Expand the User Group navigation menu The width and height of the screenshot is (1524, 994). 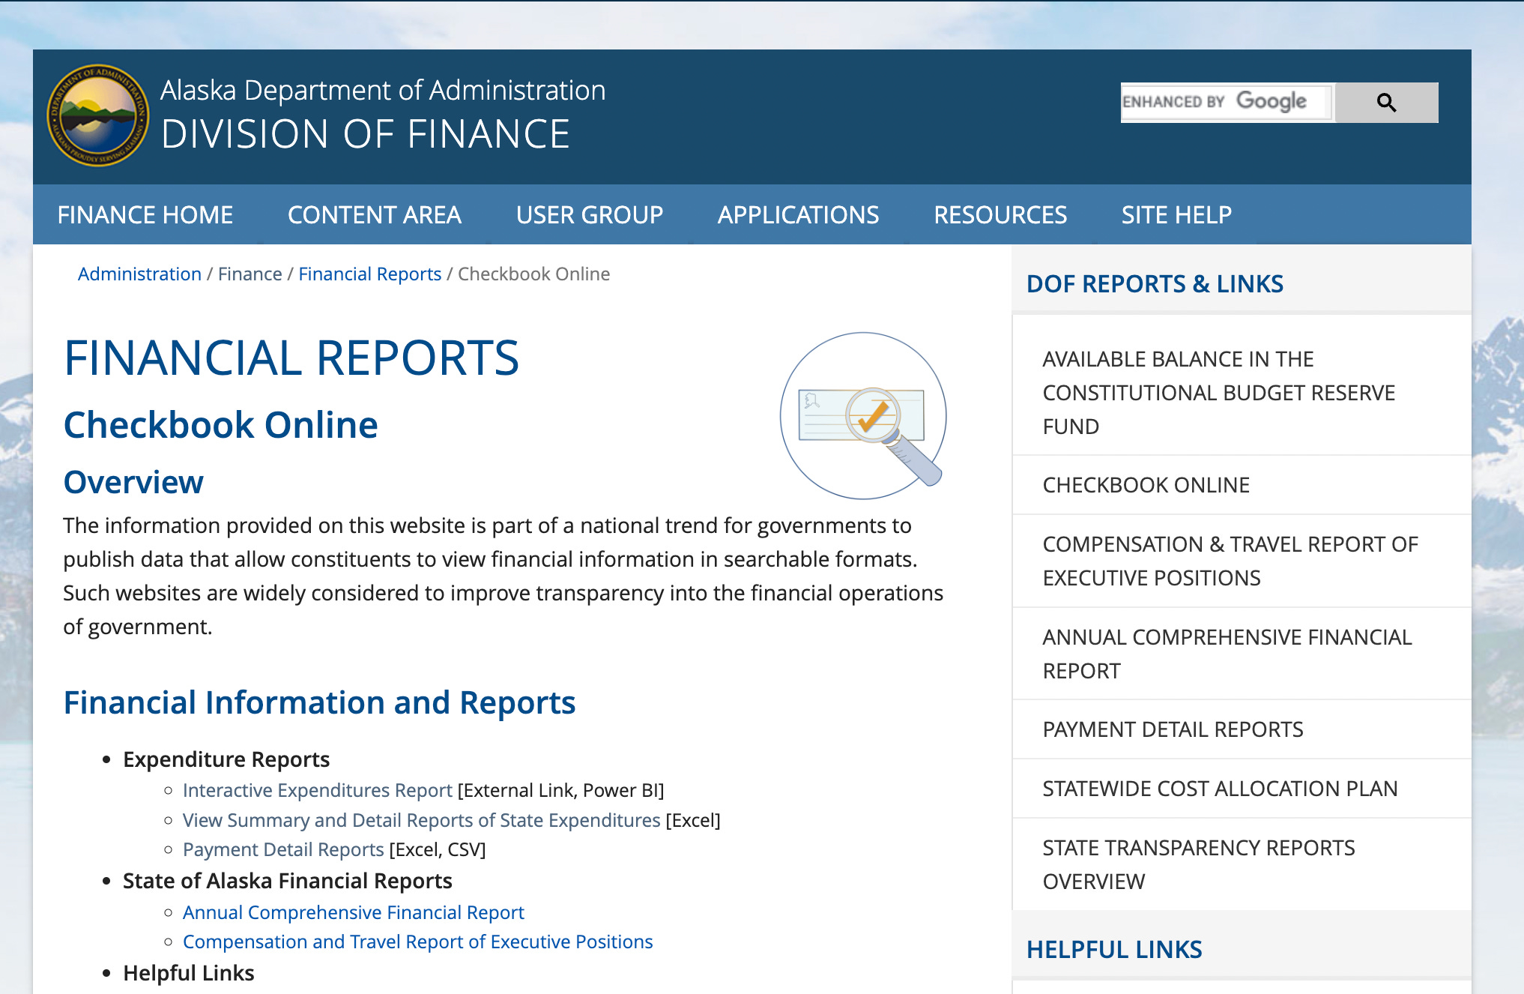(x=590, y=215)
